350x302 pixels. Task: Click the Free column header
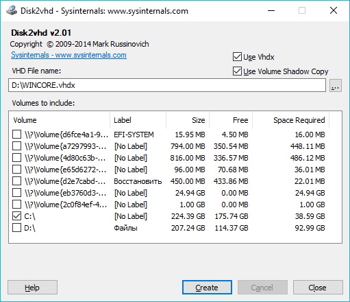231,120
